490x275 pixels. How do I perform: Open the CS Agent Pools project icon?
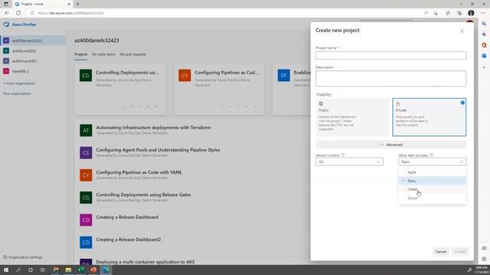pyautogui.click(x=86, y=153)
